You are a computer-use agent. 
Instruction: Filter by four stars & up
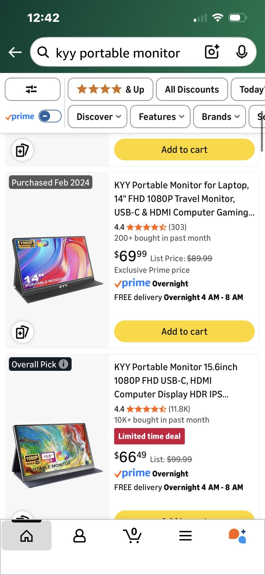(111, 89)
